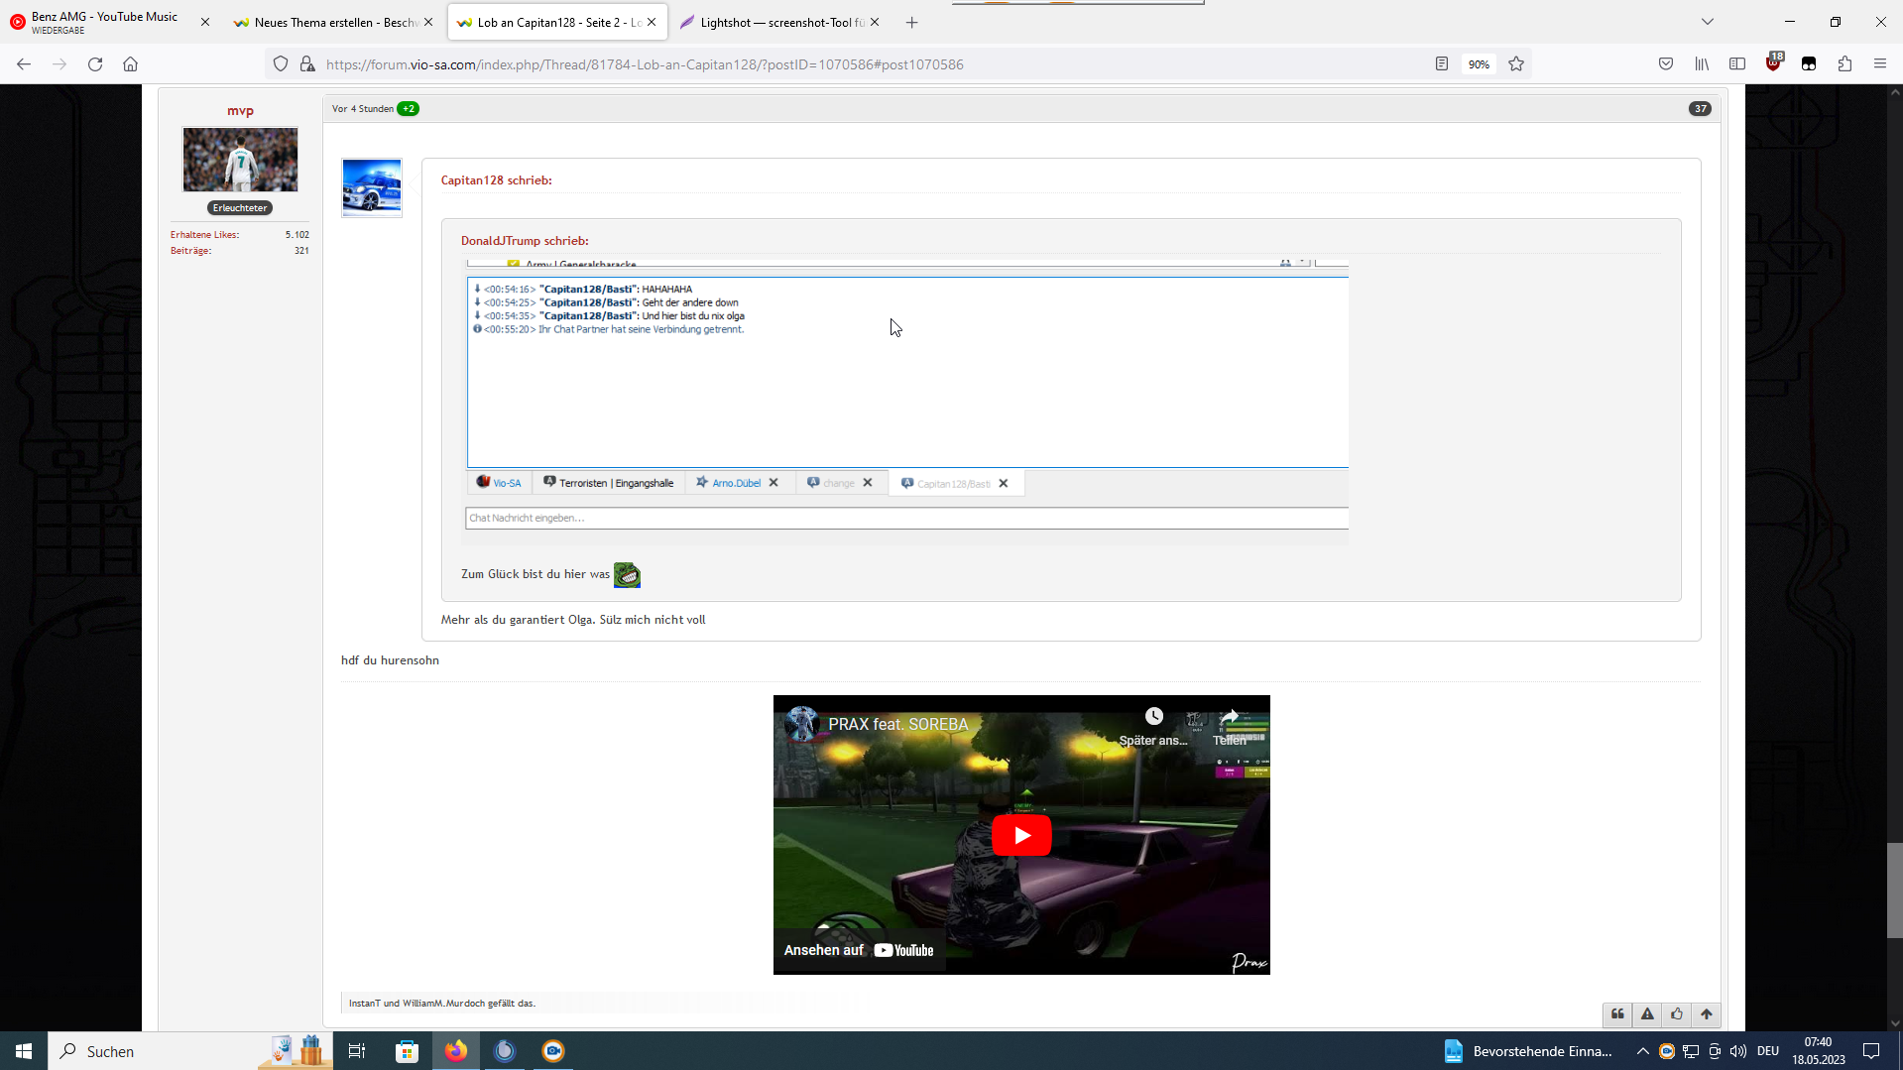This screenshot has height=1070, width=1903.
Task: Open Task View on taskbar
Action: 357,1051
